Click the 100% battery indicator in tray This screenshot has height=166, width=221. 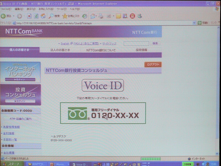pyautogui.click(x=188, y=164)
